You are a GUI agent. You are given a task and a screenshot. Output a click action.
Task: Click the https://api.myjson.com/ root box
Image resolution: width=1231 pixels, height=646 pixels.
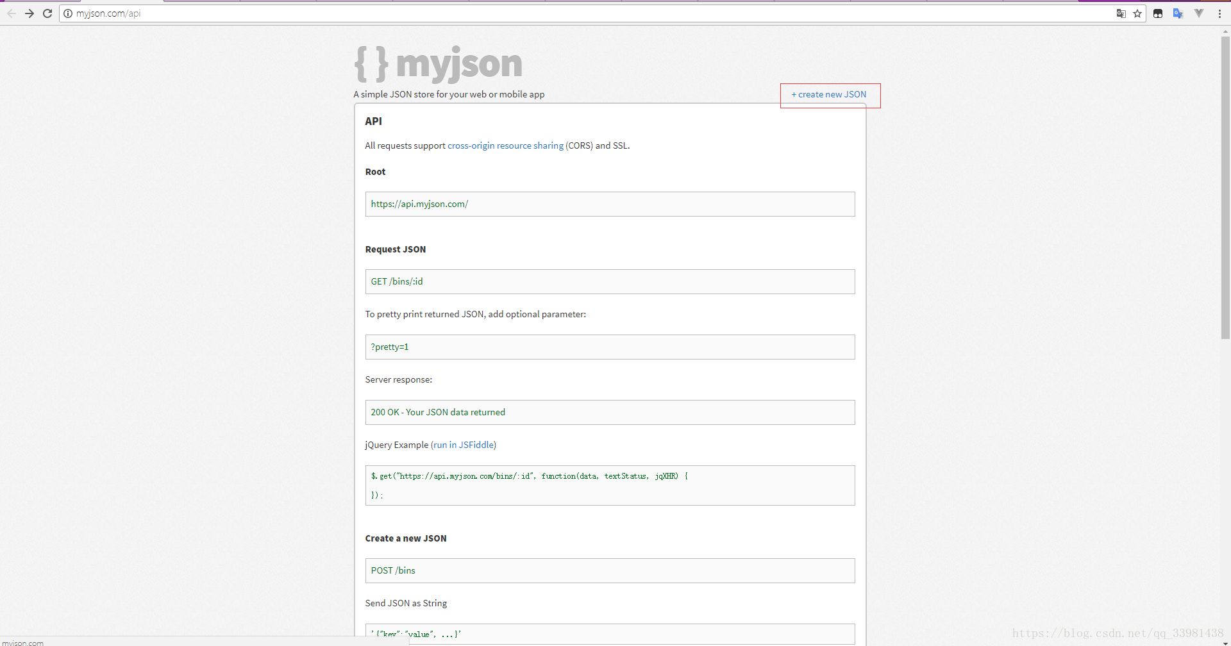pyautogui.click(x=610, y=204)
